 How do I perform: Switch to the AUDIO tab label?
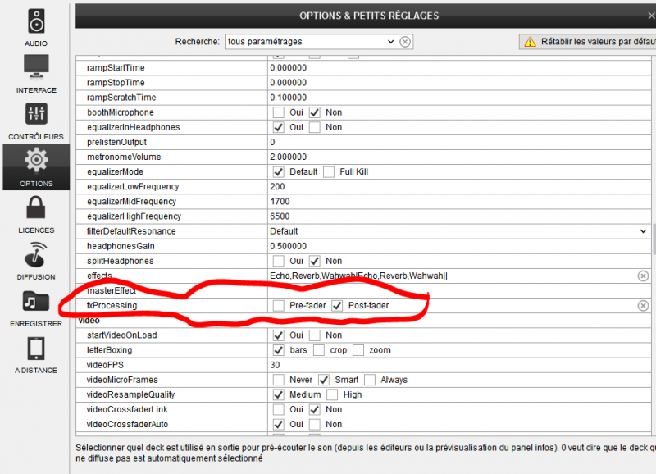click(x=36, y=43)
